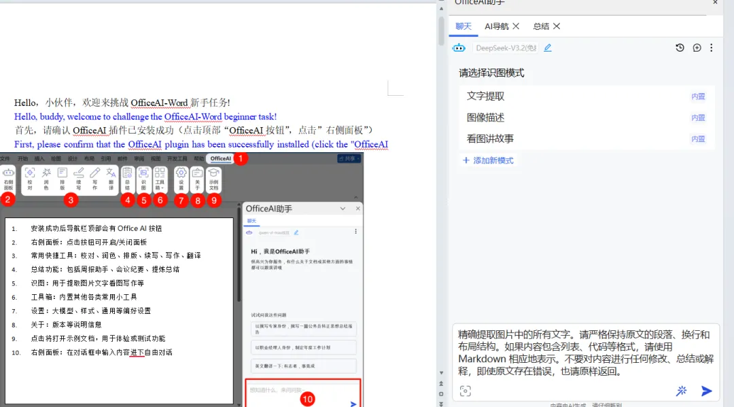Click inside the prompt text input box
The width and height of the screenshot is (734, 407).
coord(585,353)
